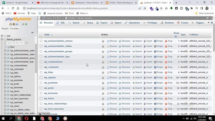Select checkbox for wp_posts table

pos(41,88)
